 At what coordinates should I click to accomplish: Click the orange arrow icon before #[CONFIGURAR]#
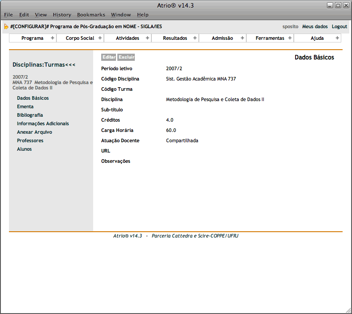coord(6,26)
